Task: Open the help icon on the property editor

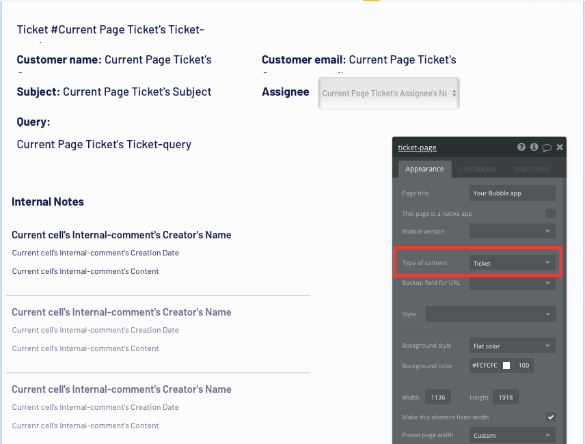Action: [521, 147]
